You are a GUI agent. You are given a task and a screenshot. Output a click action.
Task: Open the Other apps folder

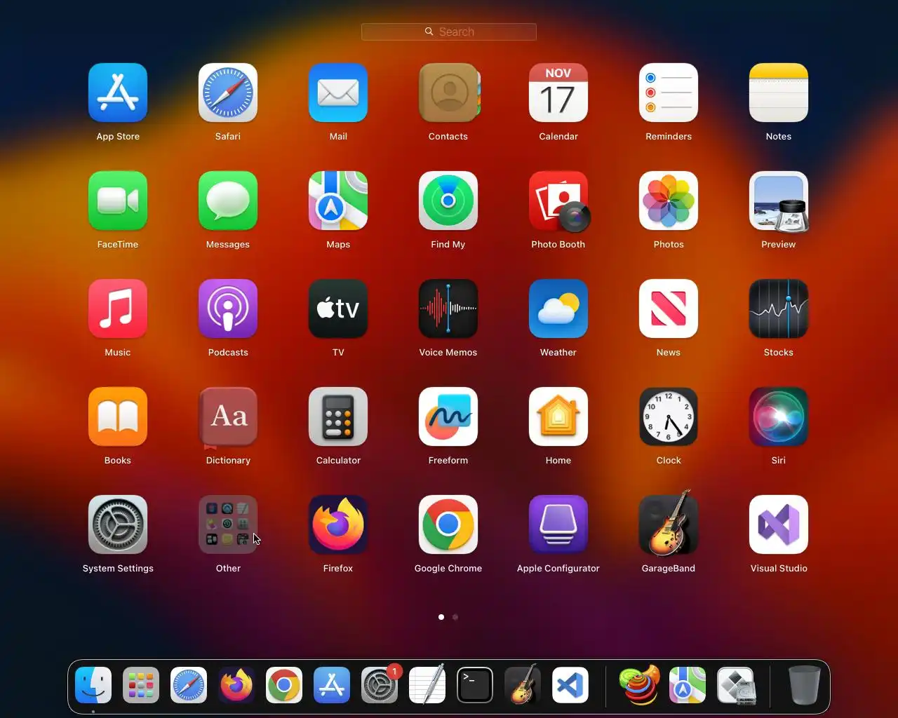tap(228, 524)
